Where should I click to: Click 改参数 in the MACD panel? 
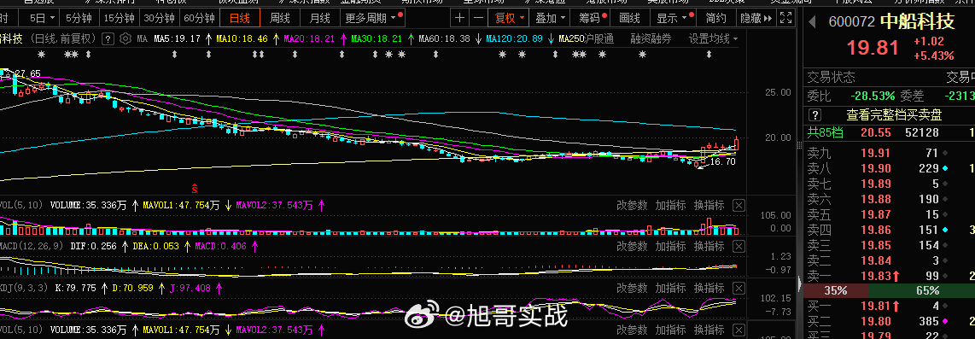pyautogui.click(x=632, y=247)
